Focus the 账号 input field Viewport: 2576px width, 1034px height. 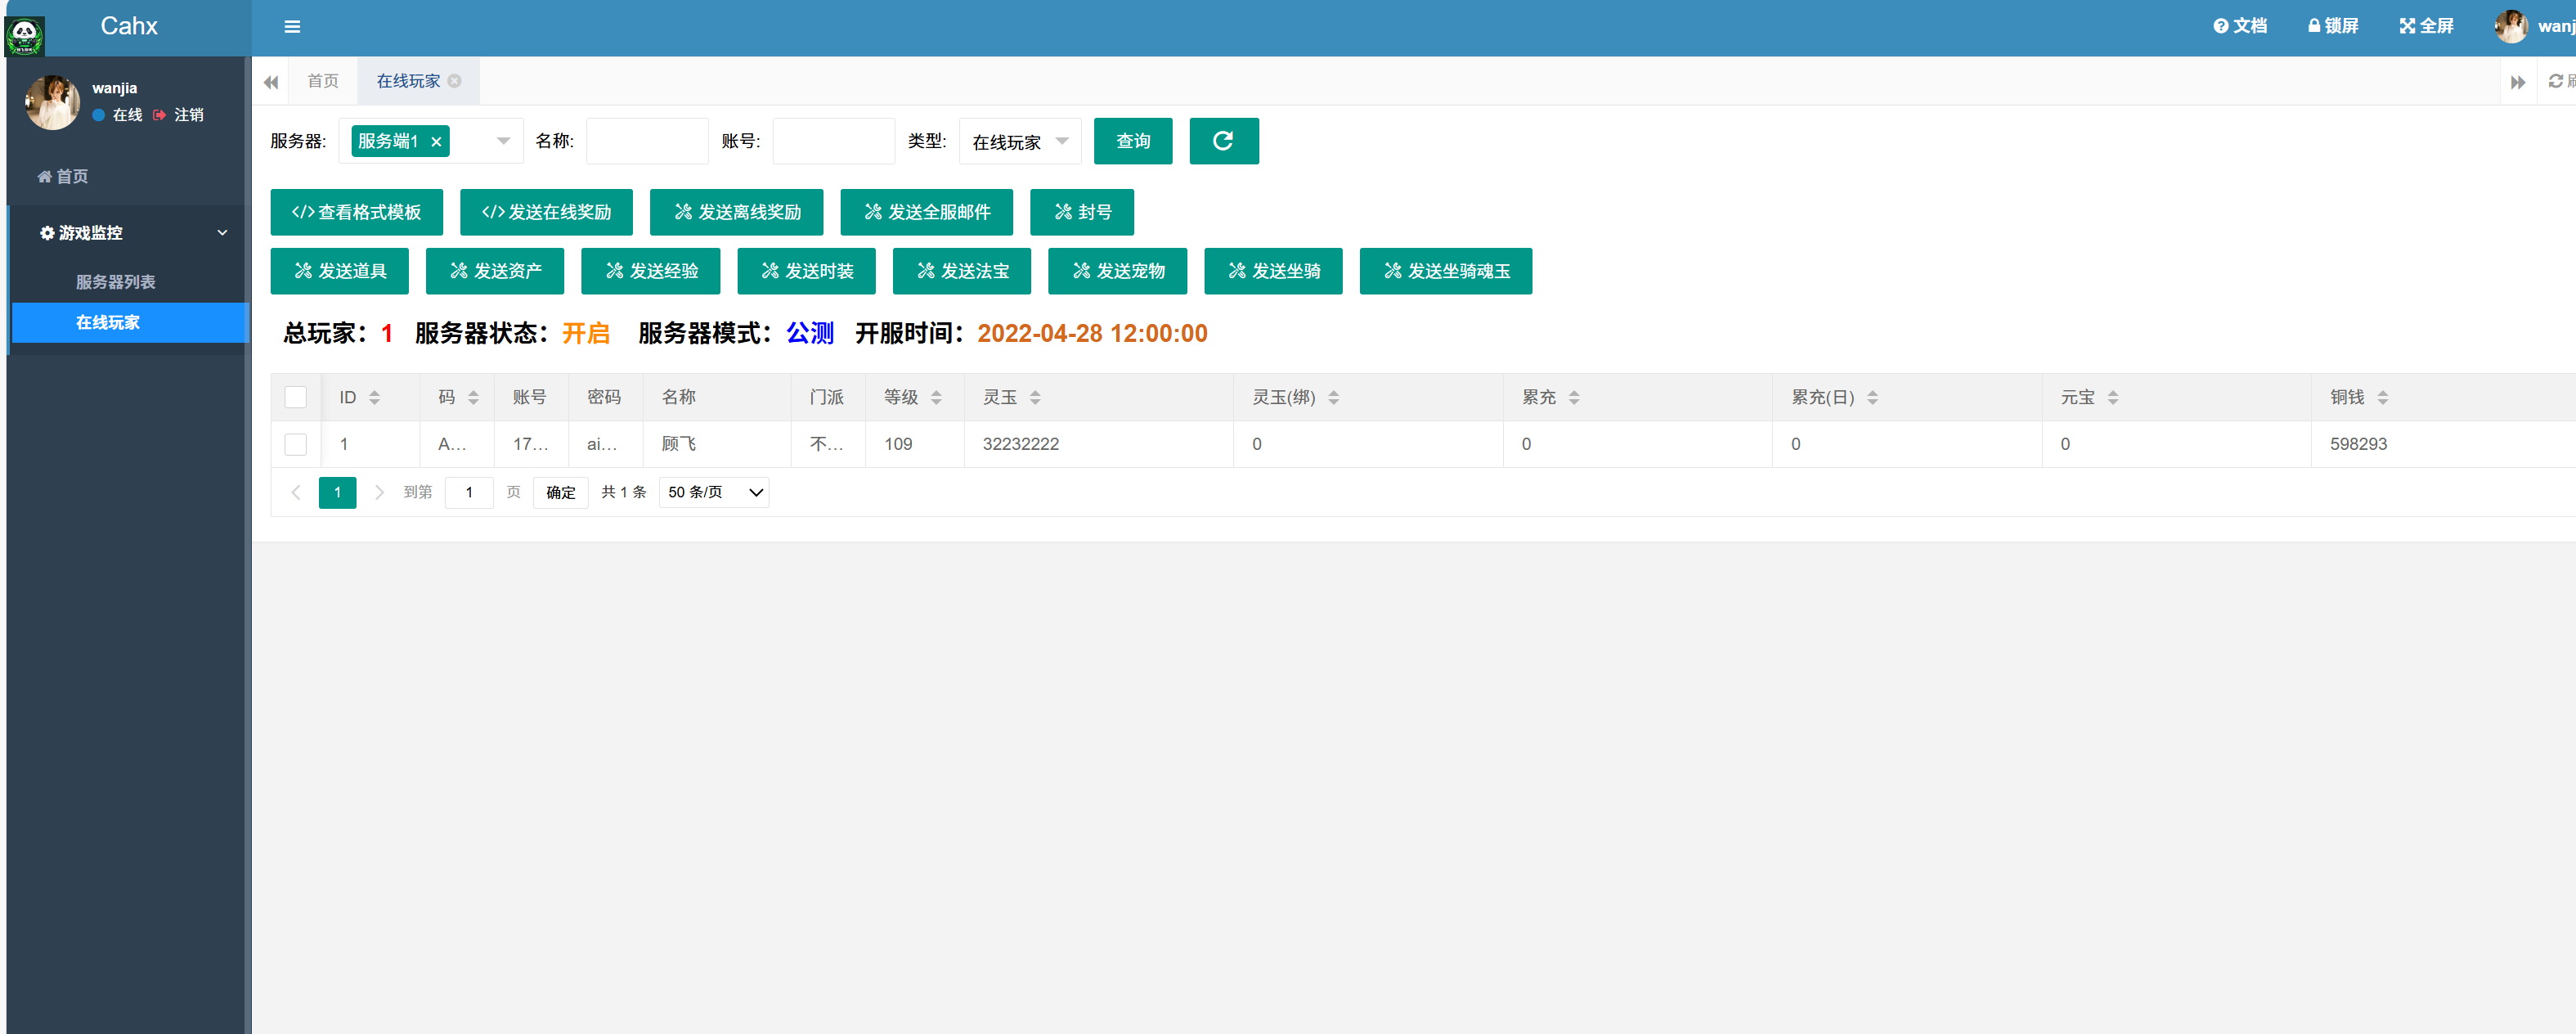click(x=833, y=141)
